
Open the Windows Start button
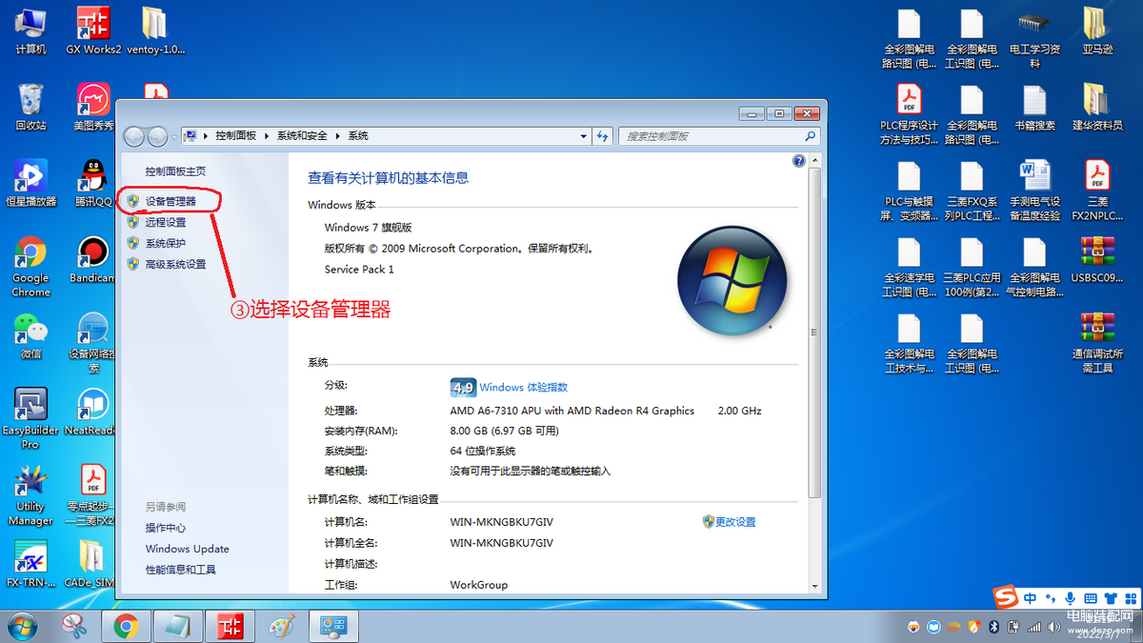coord(21,626)
